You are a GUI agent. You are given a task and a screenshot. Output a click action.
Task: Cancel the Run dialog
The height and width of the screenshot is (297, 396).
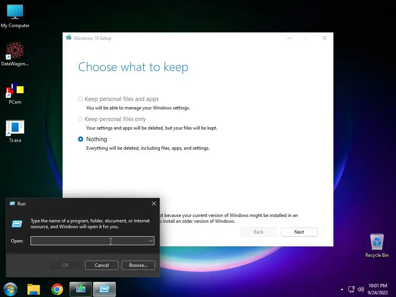coord(102,265)
